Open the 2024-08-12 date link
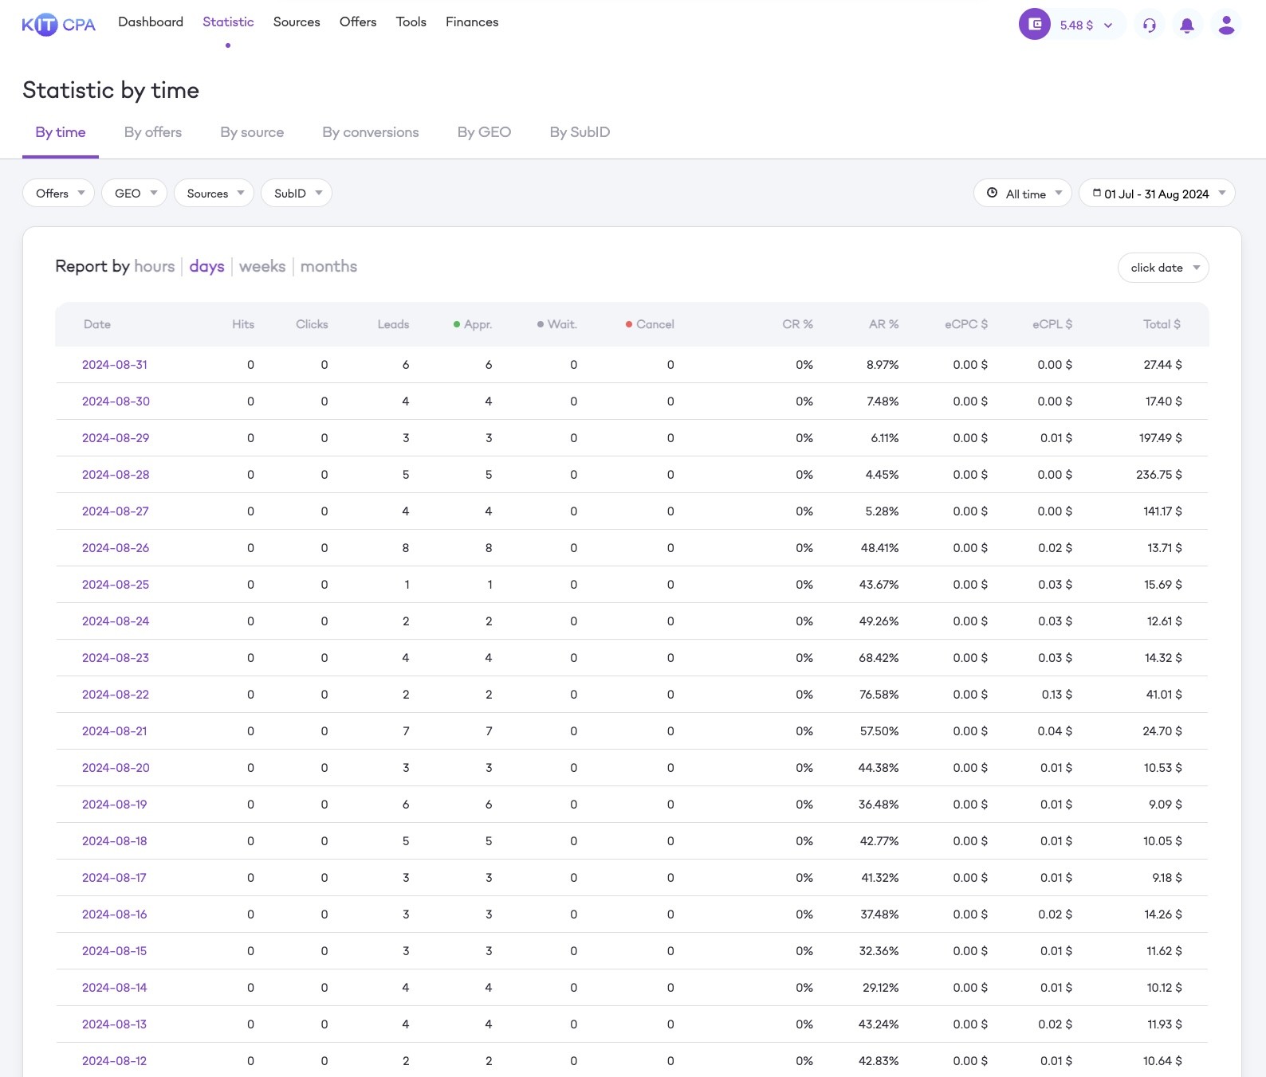The width and height of the screenshot is (1266, 1077). point(115,1061)
